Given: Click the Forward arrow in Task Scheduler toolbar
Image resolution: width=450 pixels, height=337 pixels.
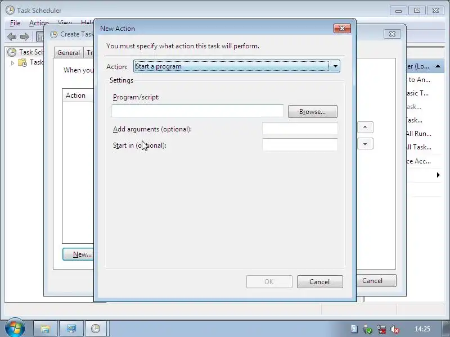Looking at the screenshot, I should 25,37.
